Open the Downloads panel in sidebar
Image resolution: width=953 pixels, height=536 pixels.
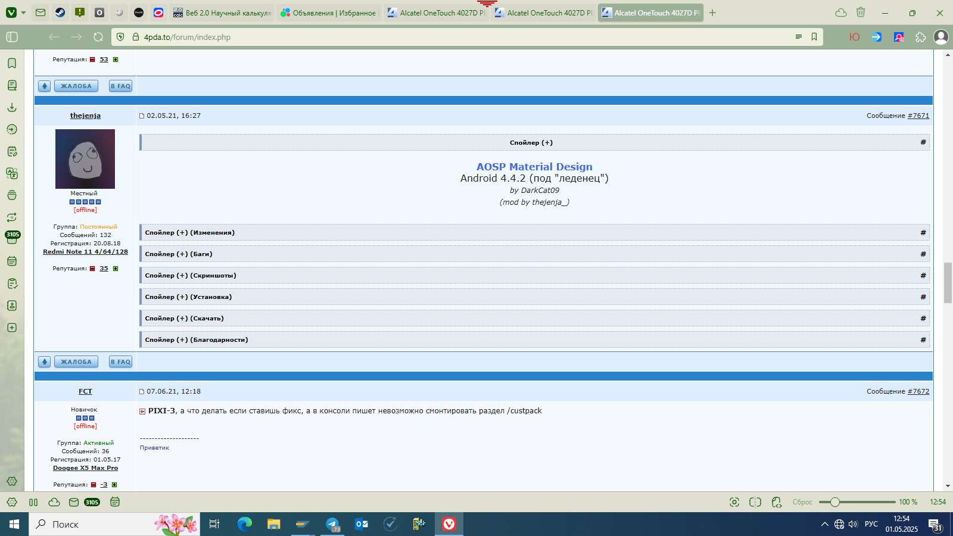coord(12,107)
